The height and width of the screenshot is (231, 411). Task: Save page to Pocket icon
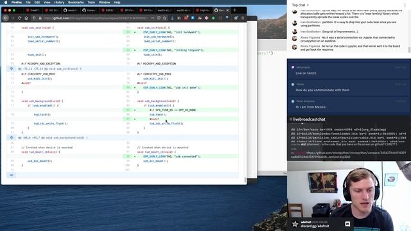coord(159,18)
